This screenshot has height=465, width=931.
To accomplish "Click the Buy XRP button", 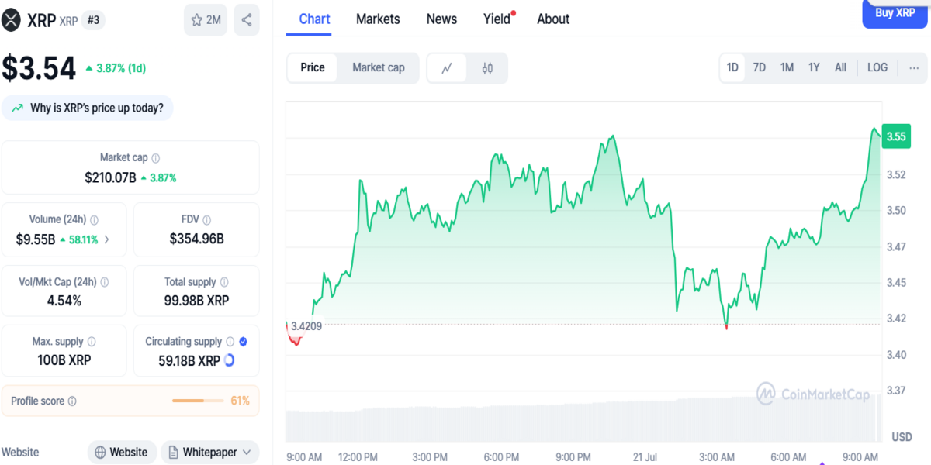I will pyautogui.click(x=895, y=13).
